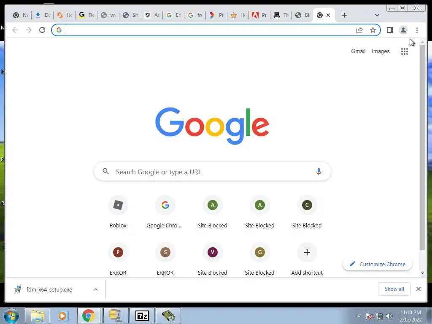432x324 pixels.
Task: Go forward to next page
Action: tap(29, 30)
